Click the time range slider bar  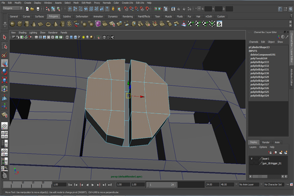coord(162,185)
